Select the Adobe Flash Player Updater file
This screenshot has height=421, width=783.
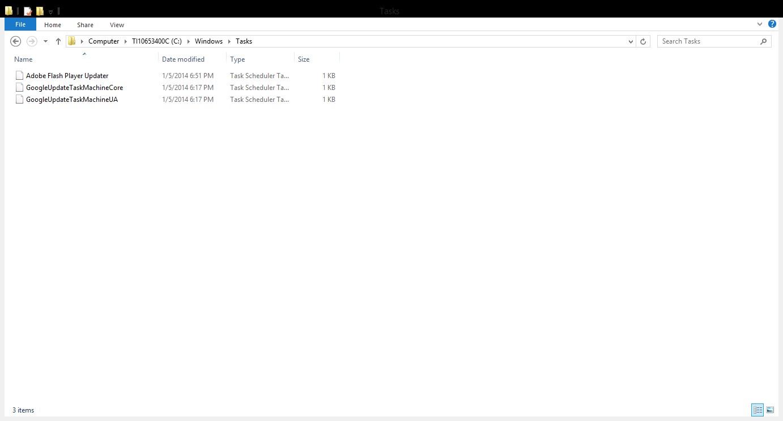pyautogui.click(x=67, y=76)
